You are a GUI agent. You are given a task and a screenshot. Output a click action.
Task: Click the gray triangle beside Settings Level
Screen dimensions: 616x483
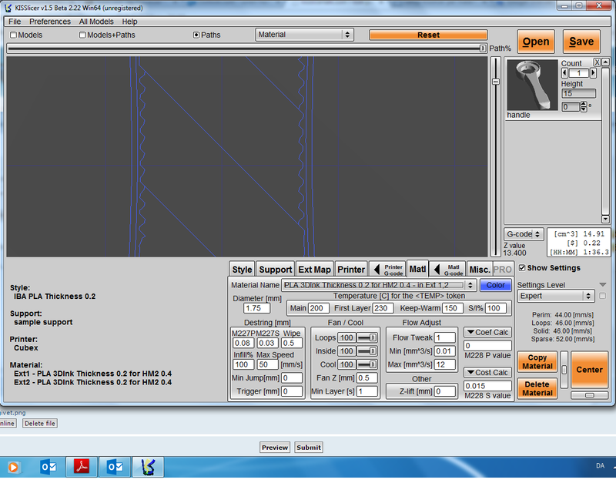point(603,284)
